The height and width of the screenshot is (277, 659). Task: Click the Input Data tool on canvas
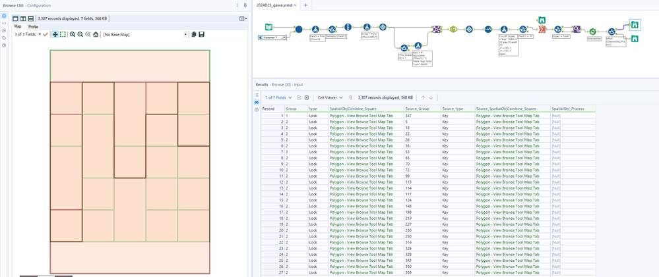[268, 28]
